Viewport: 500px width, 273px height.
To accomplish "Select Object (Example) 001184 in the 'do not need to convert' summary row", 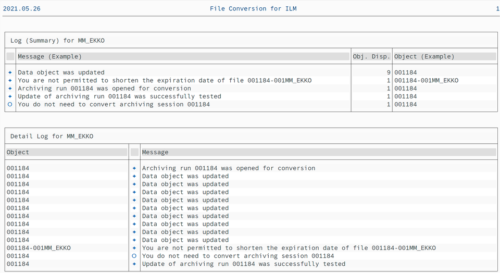I will coord(406,104).
